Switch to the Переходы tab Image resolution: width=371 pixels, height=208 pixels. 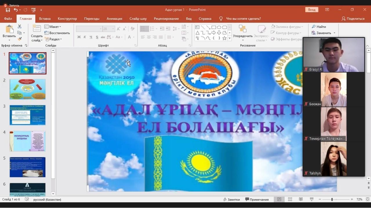click(x=92, y=18)
